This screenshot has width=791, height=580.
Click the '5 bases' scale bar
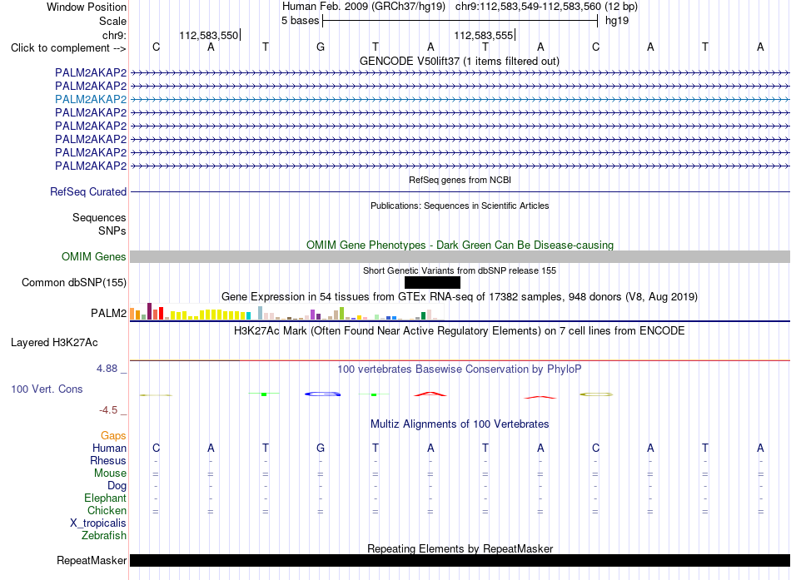point(460,21)
